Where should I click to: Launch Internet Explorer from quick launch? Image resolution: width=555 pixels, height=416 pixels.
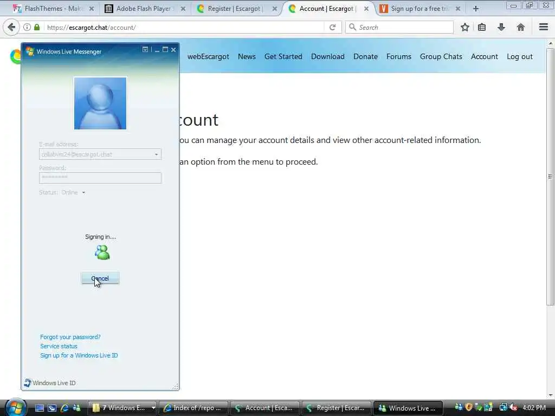pos(64,408)
